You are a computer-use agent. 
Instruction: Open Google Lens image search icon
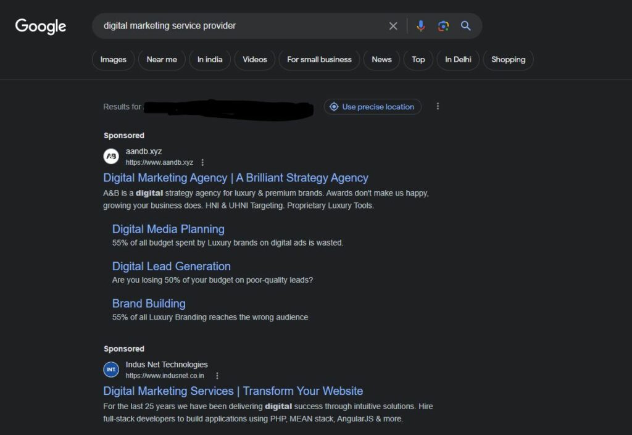(x=443, y=26)
